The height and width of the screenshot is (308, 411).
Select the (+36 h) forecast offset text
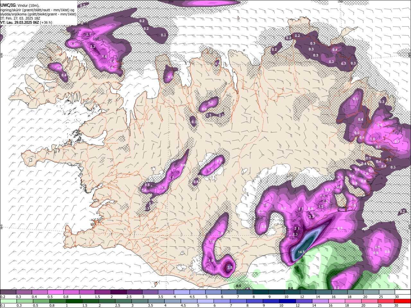pos(46,22)
